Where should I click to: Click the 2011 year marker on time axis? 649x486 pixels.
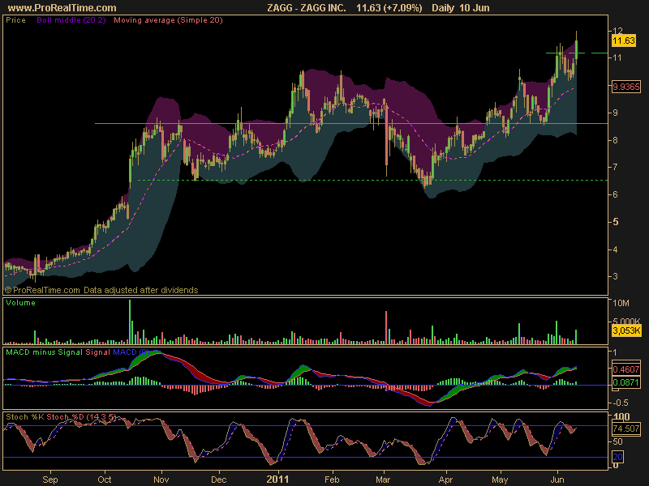(x=277, y=480)
